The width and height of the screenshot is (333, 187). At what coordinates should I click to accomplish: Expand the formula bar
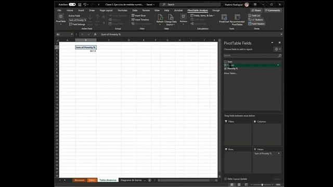(x=281, y=34)
